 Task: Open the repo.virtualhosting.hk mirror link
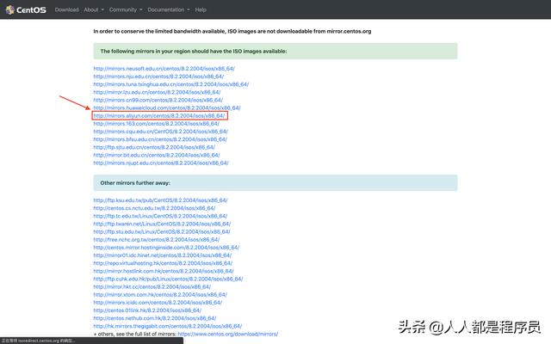point(163,263)
